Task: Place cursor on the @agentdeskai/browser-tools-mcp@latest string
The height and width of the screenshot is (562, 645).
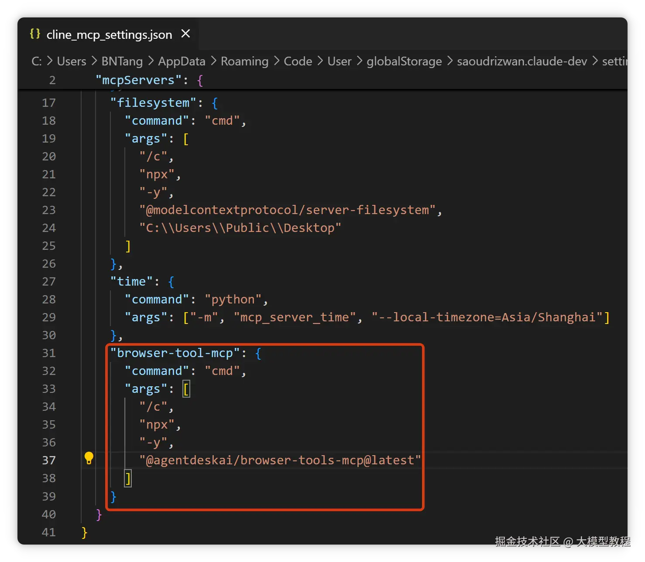Action: 280,460
